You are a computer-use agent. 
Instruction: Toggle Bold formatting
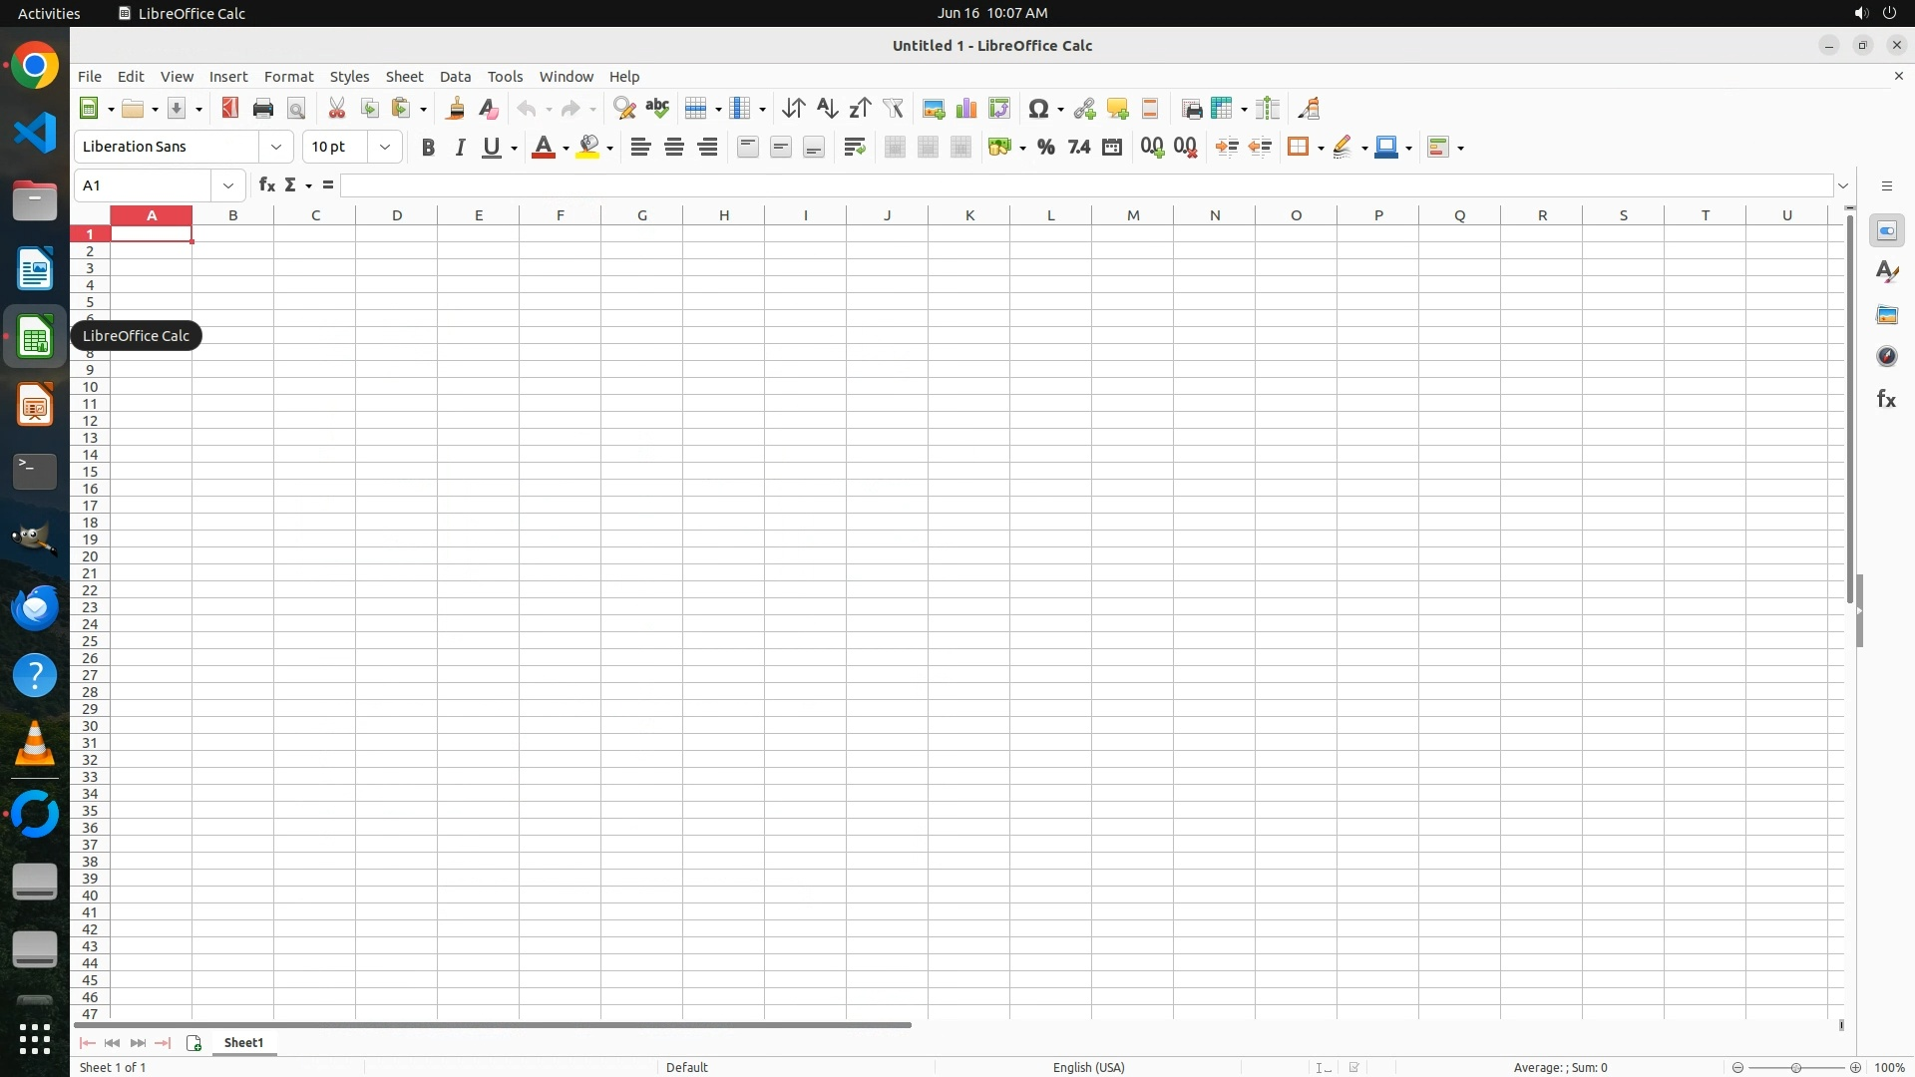pos(428,148)
